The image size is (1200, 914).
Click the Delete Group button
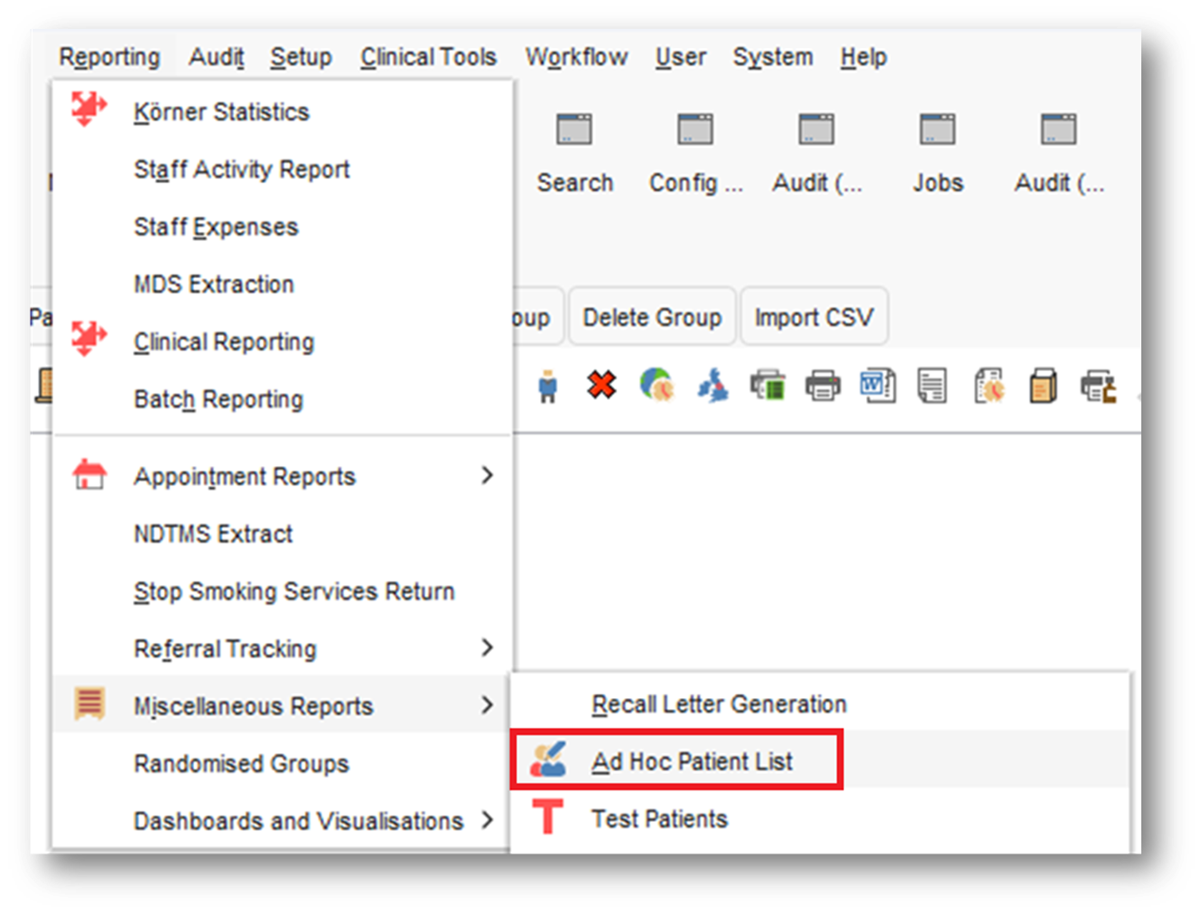click(652, 317)
